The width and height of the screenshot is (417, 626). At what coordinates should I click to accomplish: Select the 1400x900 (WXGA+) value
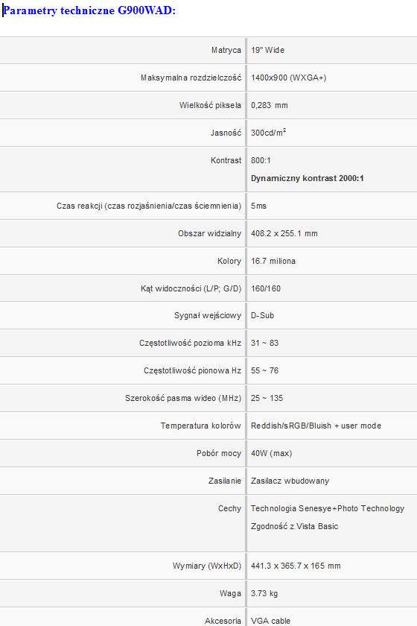pos(288,78)
